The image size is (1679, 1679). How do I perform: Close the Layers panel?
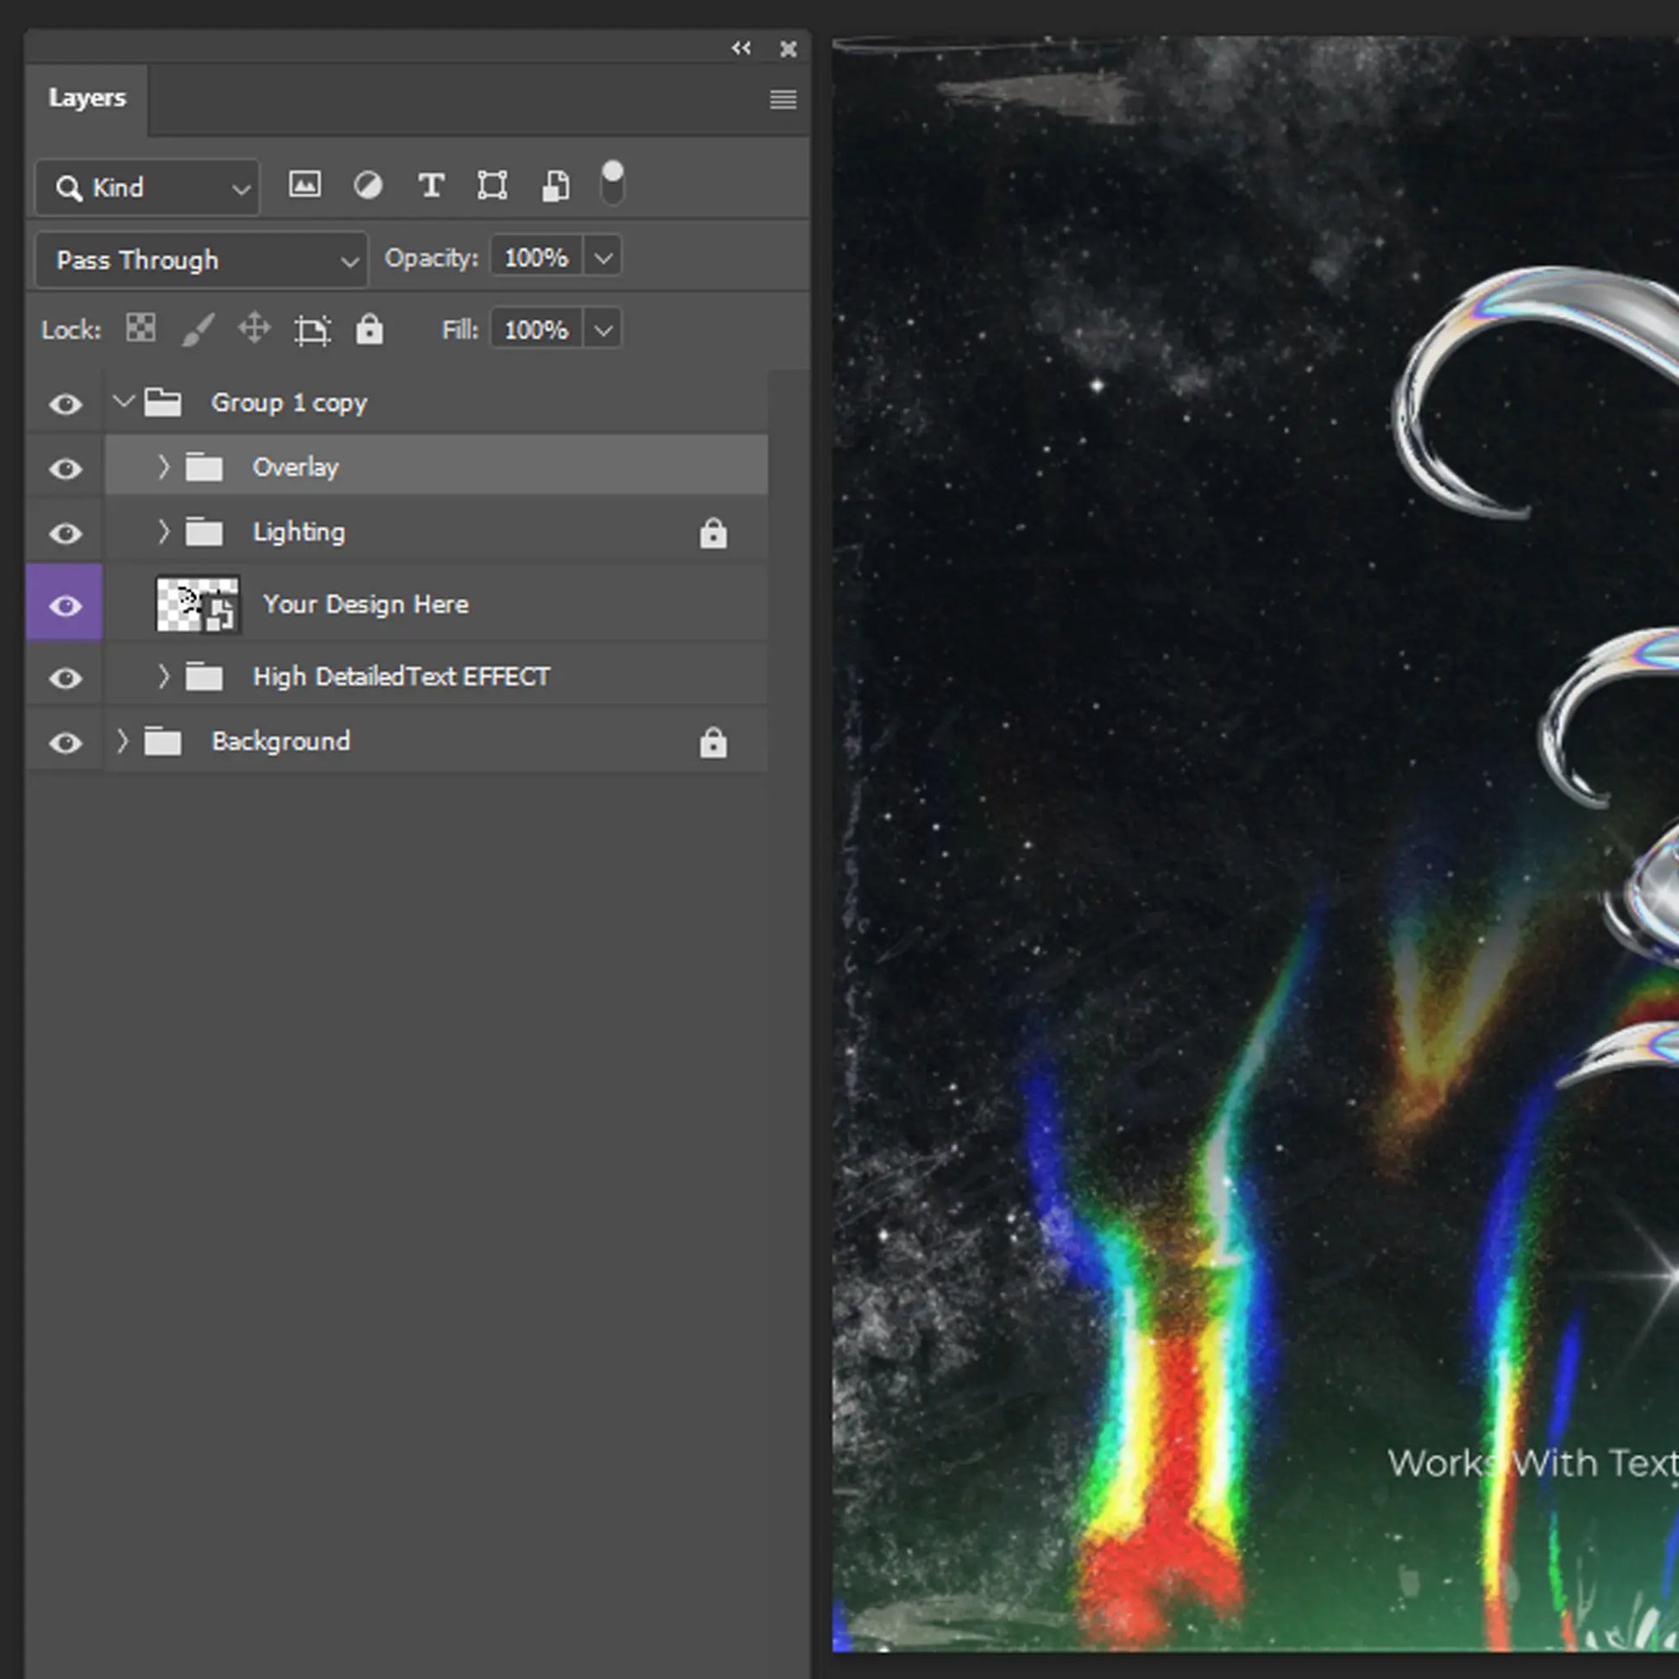(789, 48)
